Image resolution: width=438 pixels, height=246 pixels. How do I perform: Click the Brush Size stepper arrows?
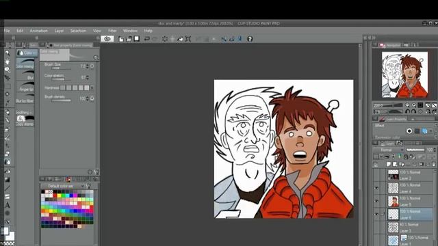click(x=88, y=66)
